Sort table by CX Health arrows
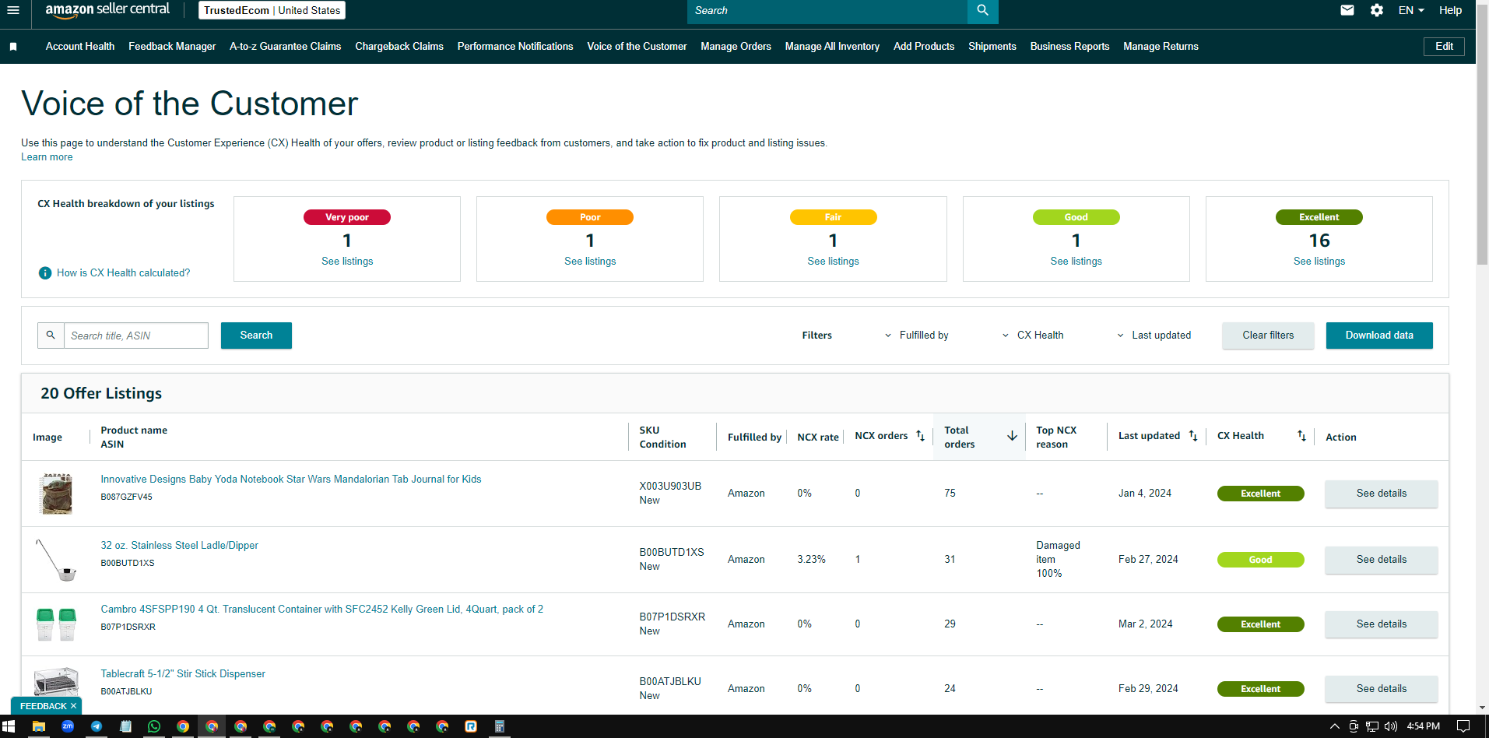1489x738 pixels. click(1301, 436)
